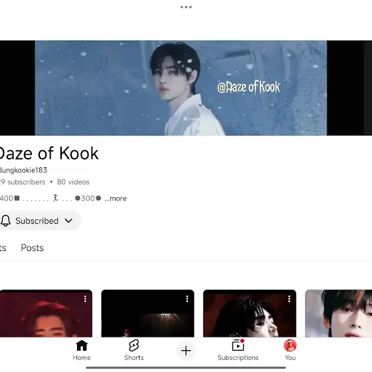Image resolution: width=372 pixels, height=372 pixels.
Task: Open the red-haired singer video thumbnail
Action: pyautogui.click(x=46, y=313)
